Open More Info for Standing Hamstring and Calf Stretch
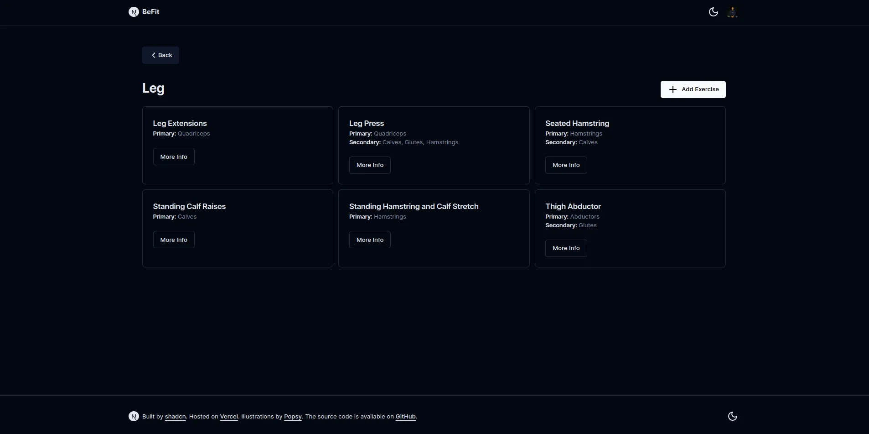Image resolution: width=869 pixels, height=434 pixels. [370, 240]
